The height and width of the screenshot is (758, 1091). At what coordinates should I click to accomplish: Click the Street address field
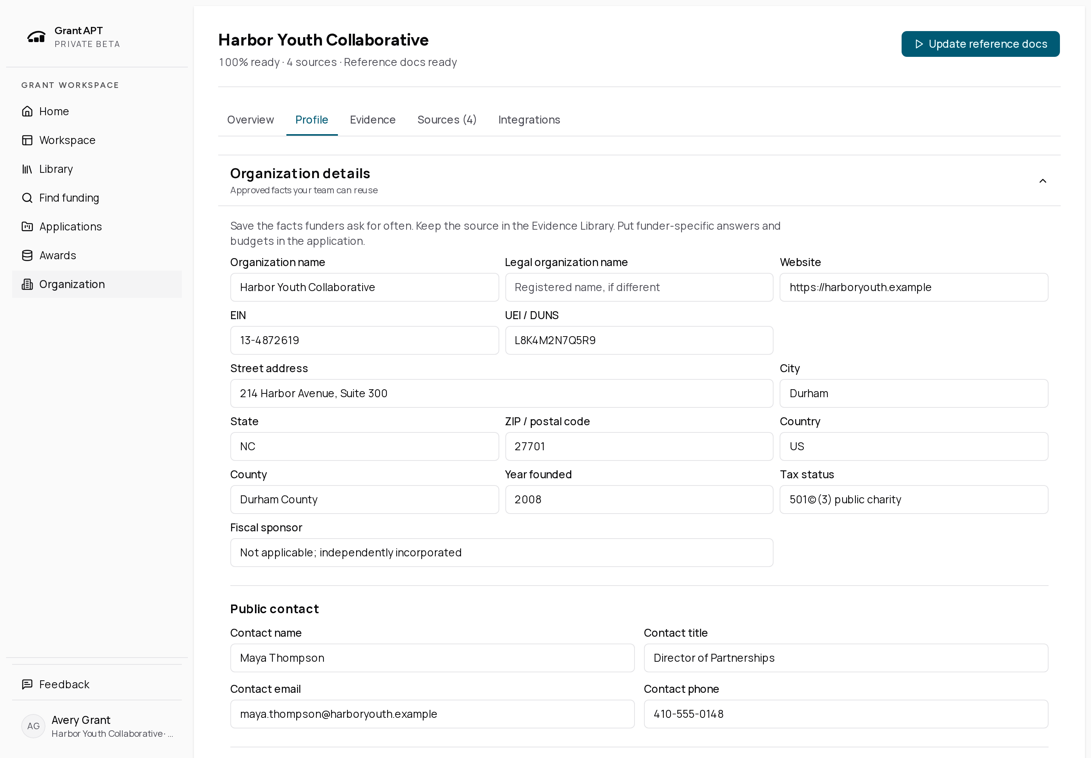point(502,393)
